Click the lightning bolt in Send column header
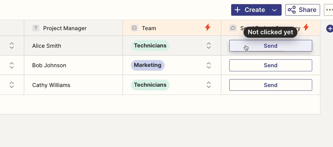333x147 pixels. tap(306, 27)
